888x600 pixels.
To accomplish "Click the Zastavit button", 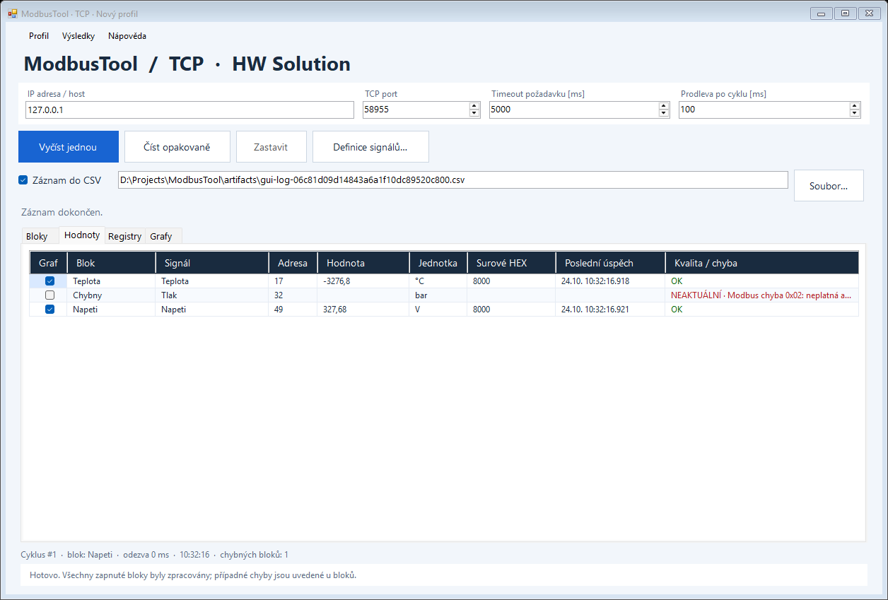I will [x=271, y=147].
